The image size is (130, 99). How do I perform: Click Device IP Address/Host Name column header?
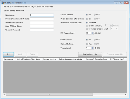pos(29,60)
